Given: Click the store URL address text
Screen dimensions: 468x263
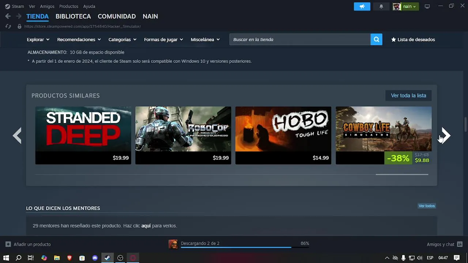Looking at the screenshot, I should (82, 26).
